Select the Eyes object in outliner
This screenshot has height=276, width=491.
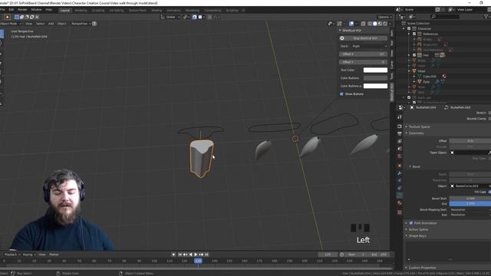pyautogui.click(x=427, y=82)
